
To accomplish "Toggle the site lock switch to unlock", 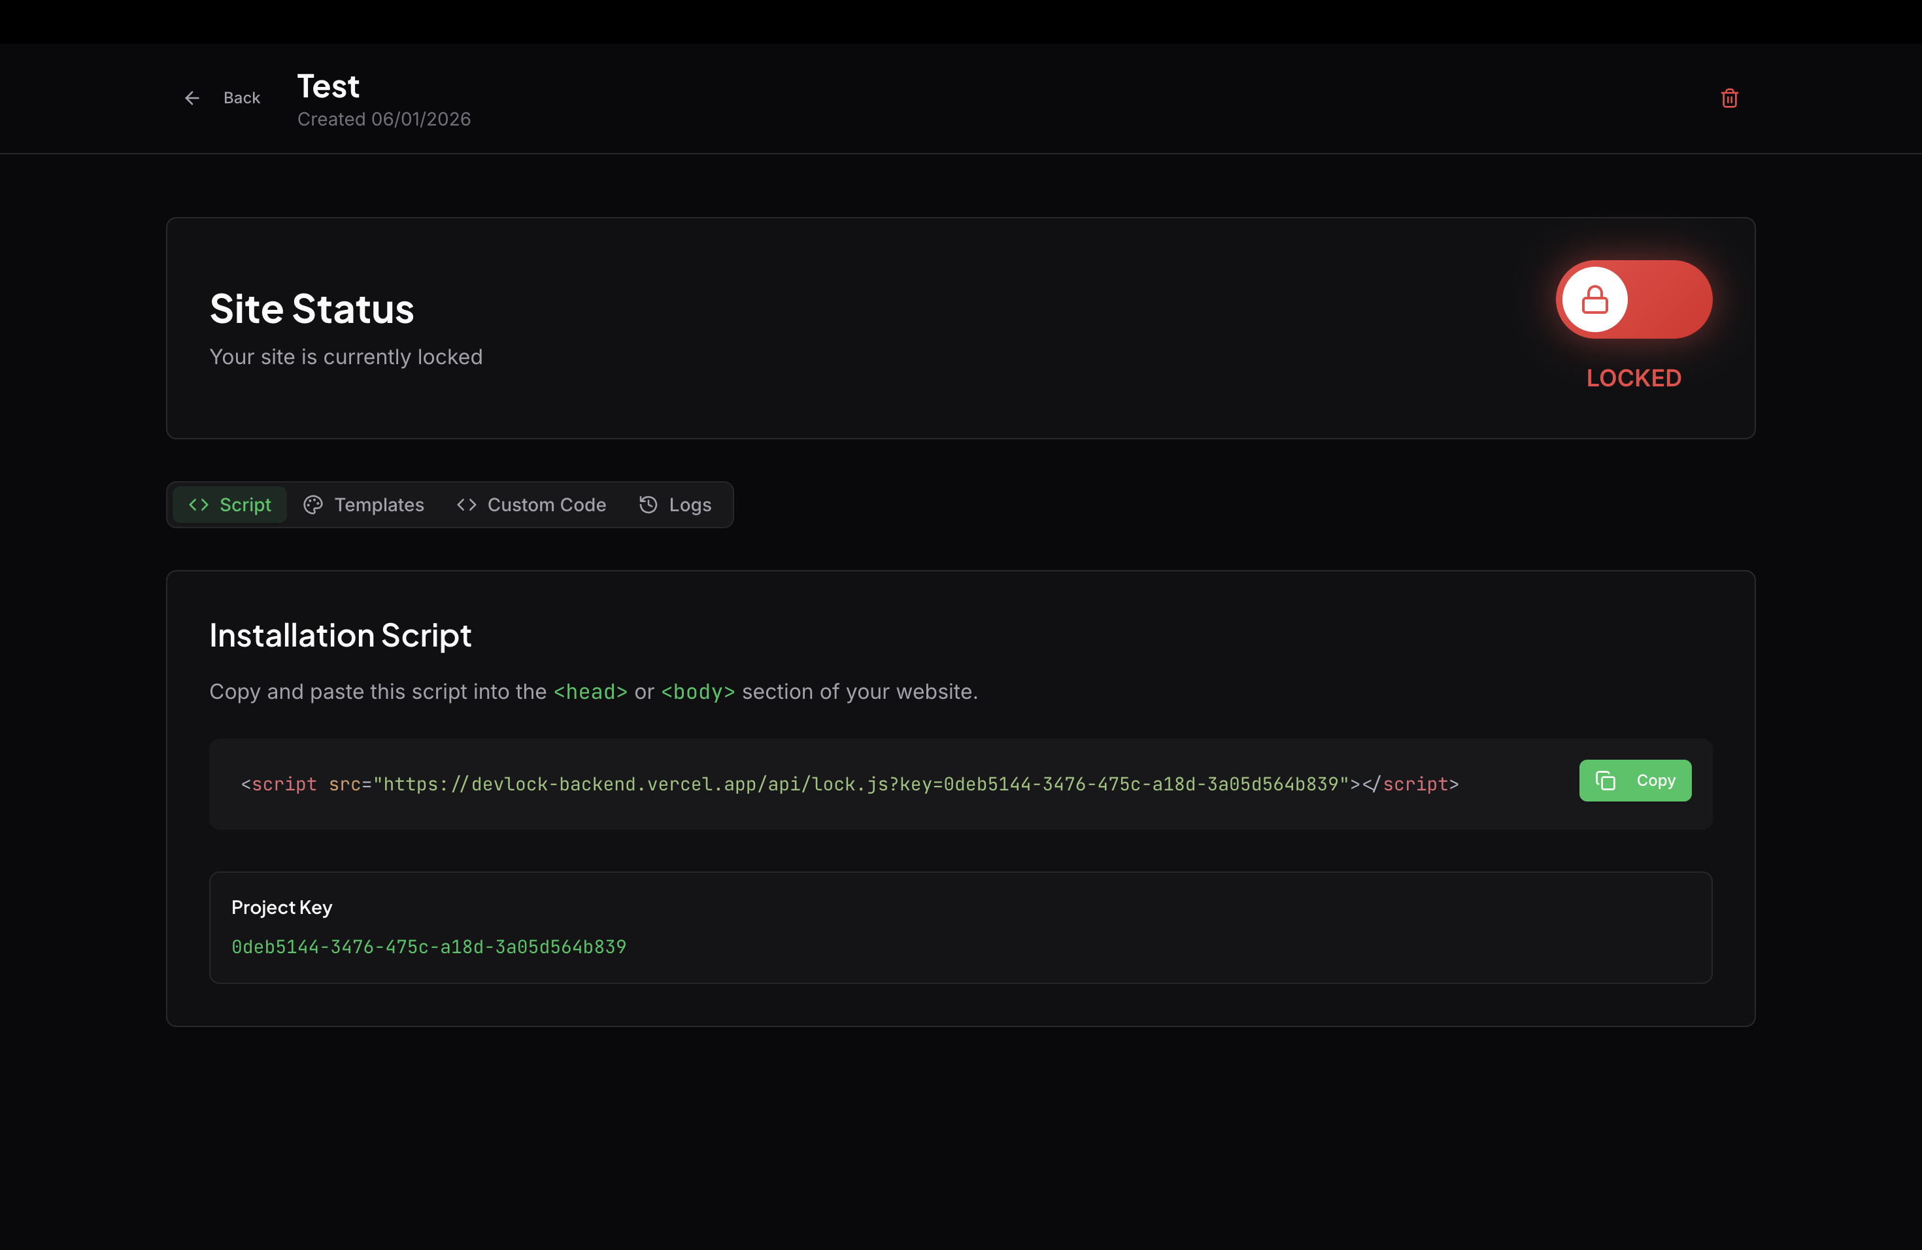I will (1633, 299).
